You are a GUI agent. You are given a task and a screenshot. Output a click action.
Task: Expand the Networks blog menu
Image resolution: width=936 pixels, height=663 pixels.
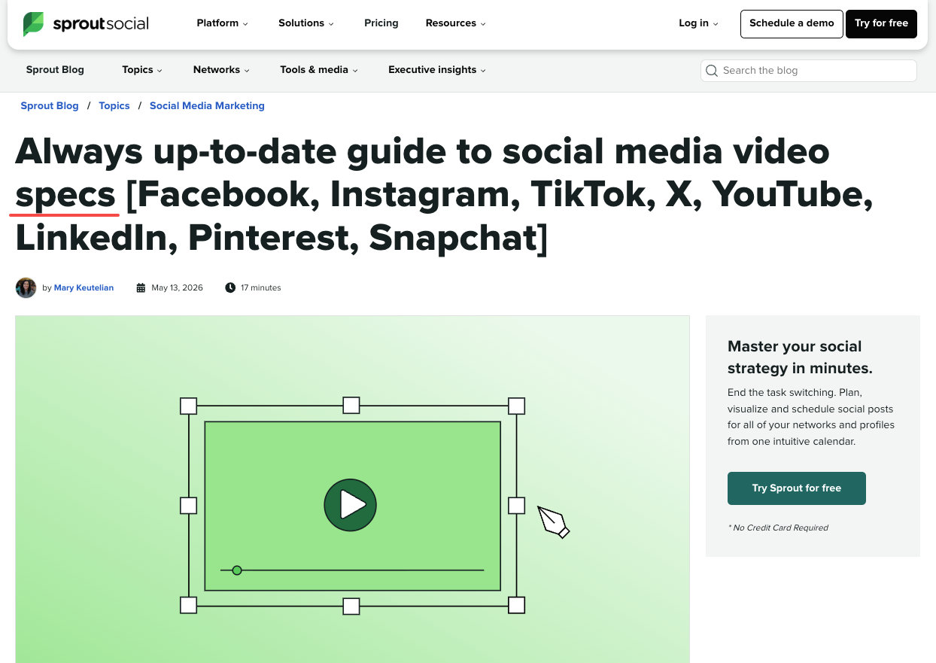click(221, 70)
